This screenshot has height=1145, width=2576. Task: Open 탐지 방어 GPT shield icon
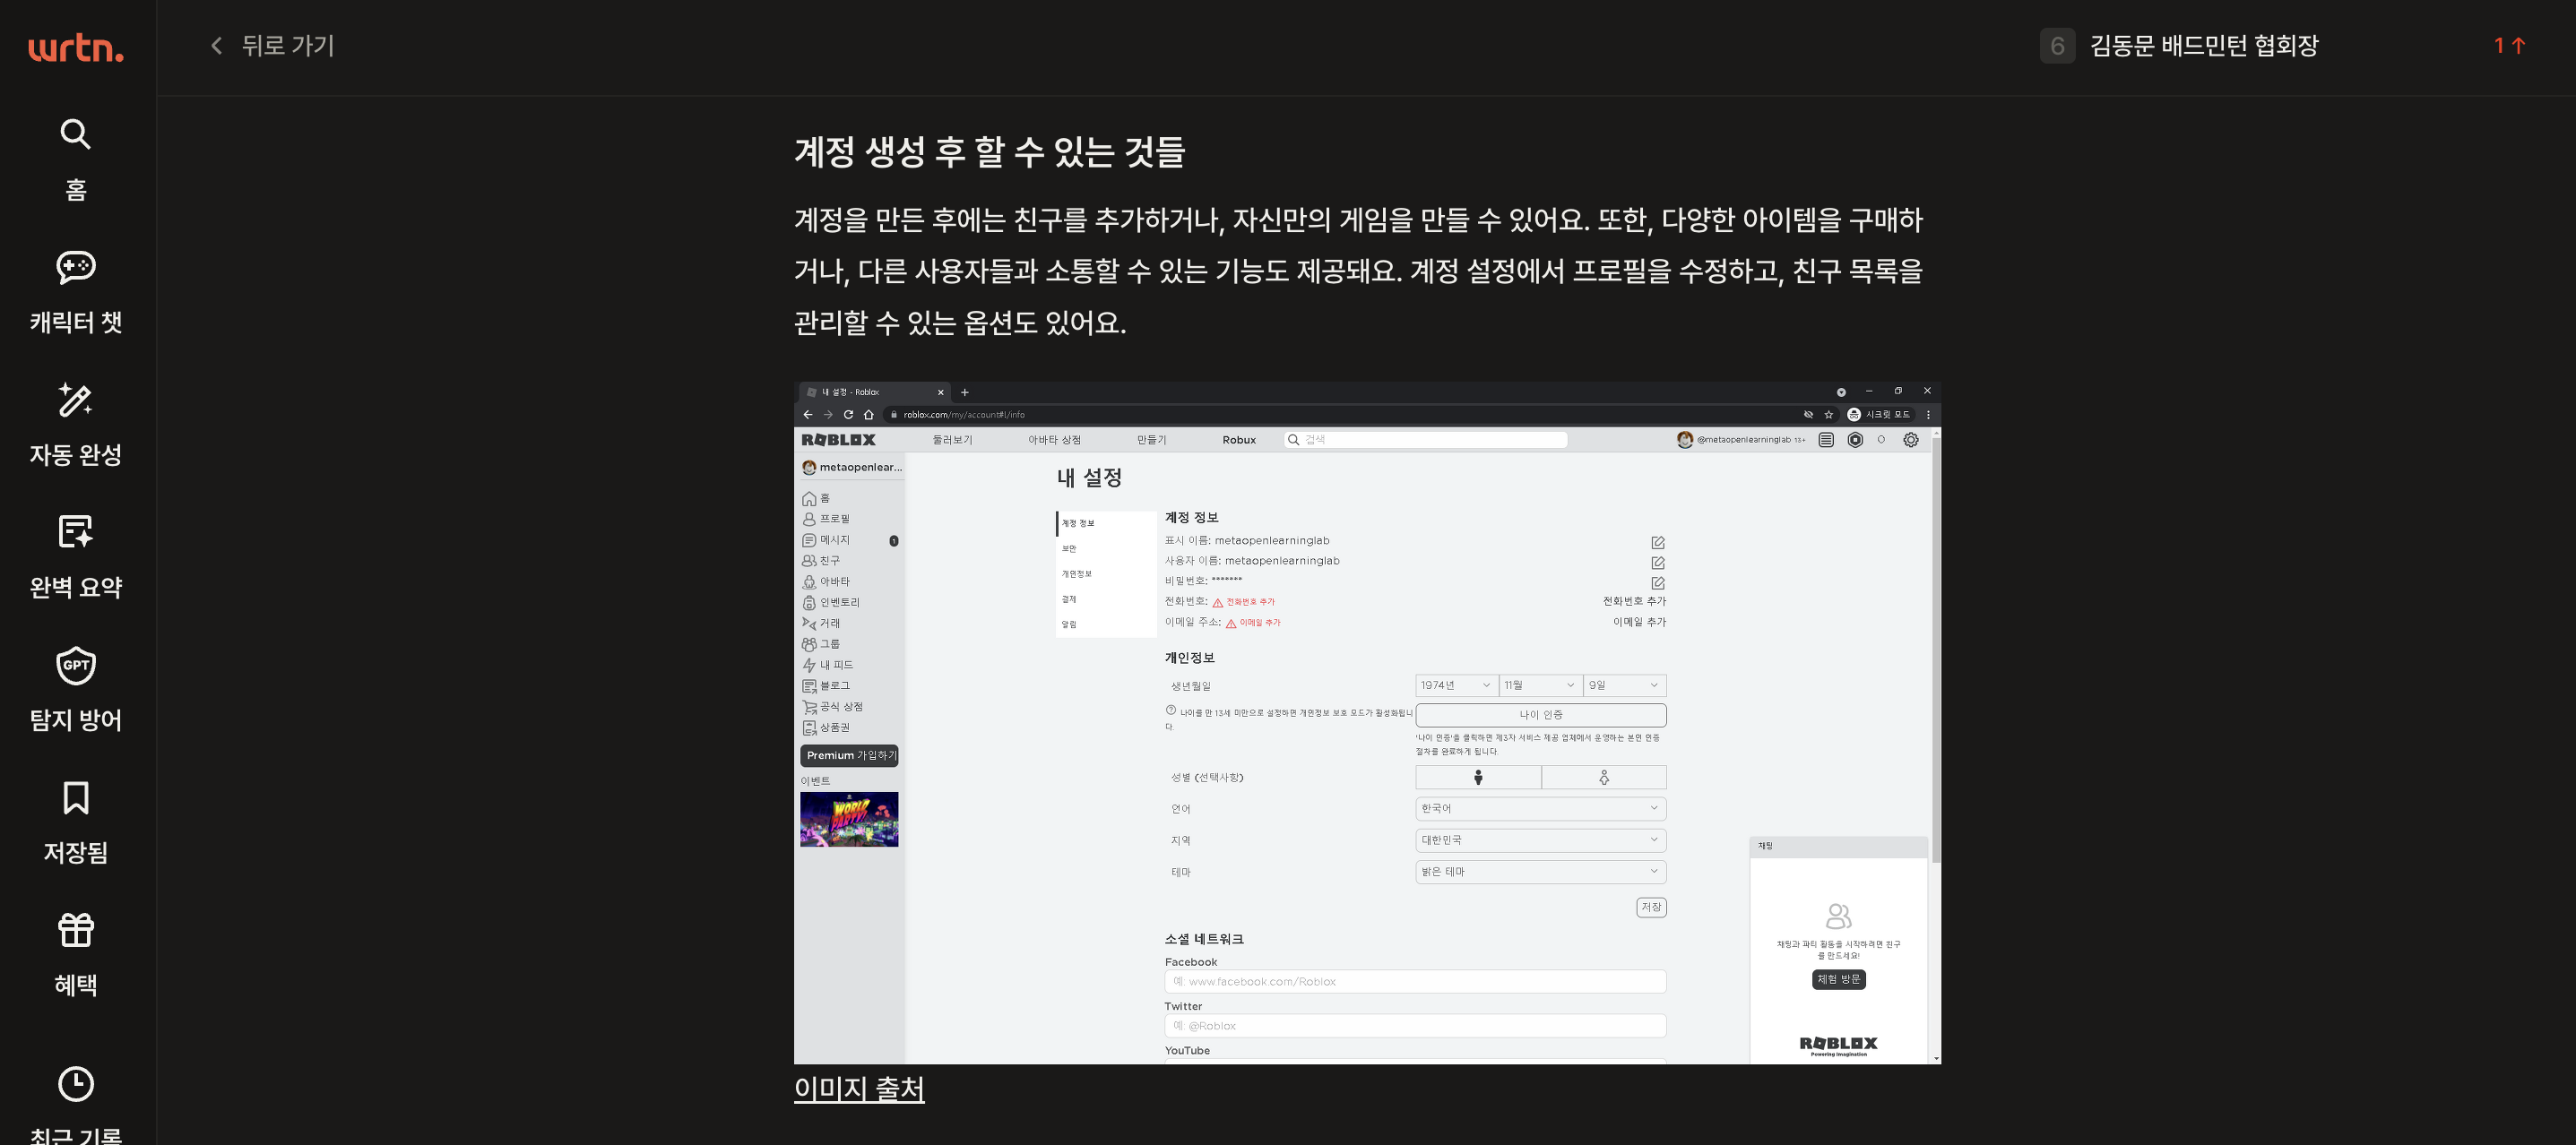[x=76, y=666]
